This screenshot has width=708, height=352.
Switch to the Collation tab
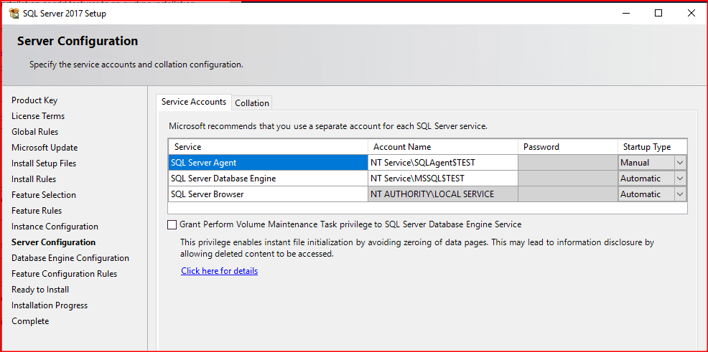(252, 103)
